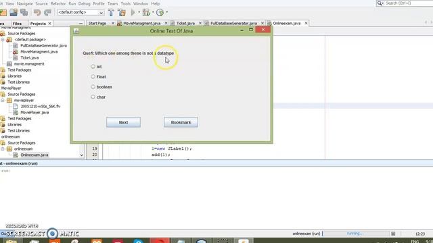This screenshot has height=243, width=433.
Task: Minimize the Projects panel
Action: tap(81, 24)
